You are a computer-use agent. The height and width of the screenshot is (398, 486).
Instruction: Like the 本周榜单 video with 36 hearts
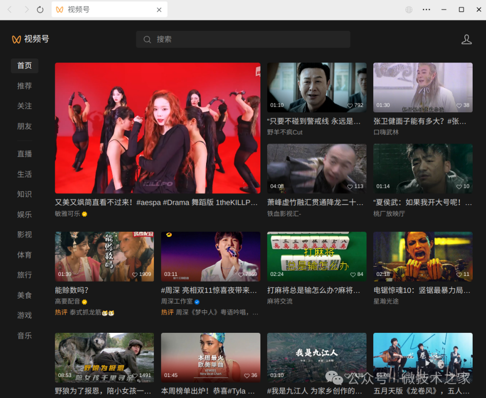click(247, 375)
